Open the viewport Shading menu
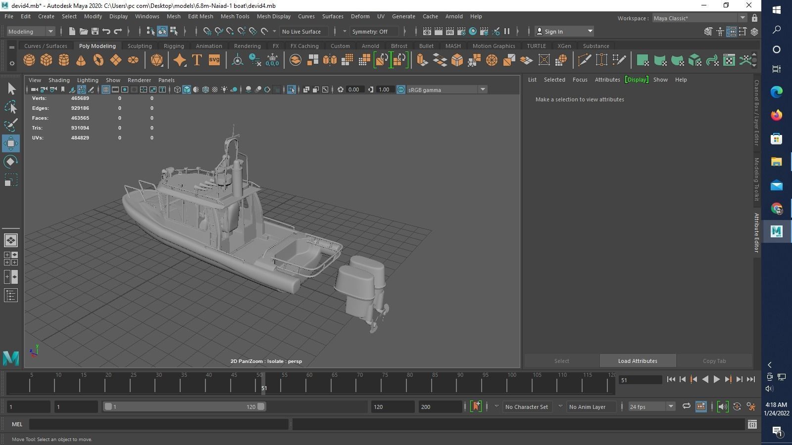792x445 pixels. tap(59, 80)
